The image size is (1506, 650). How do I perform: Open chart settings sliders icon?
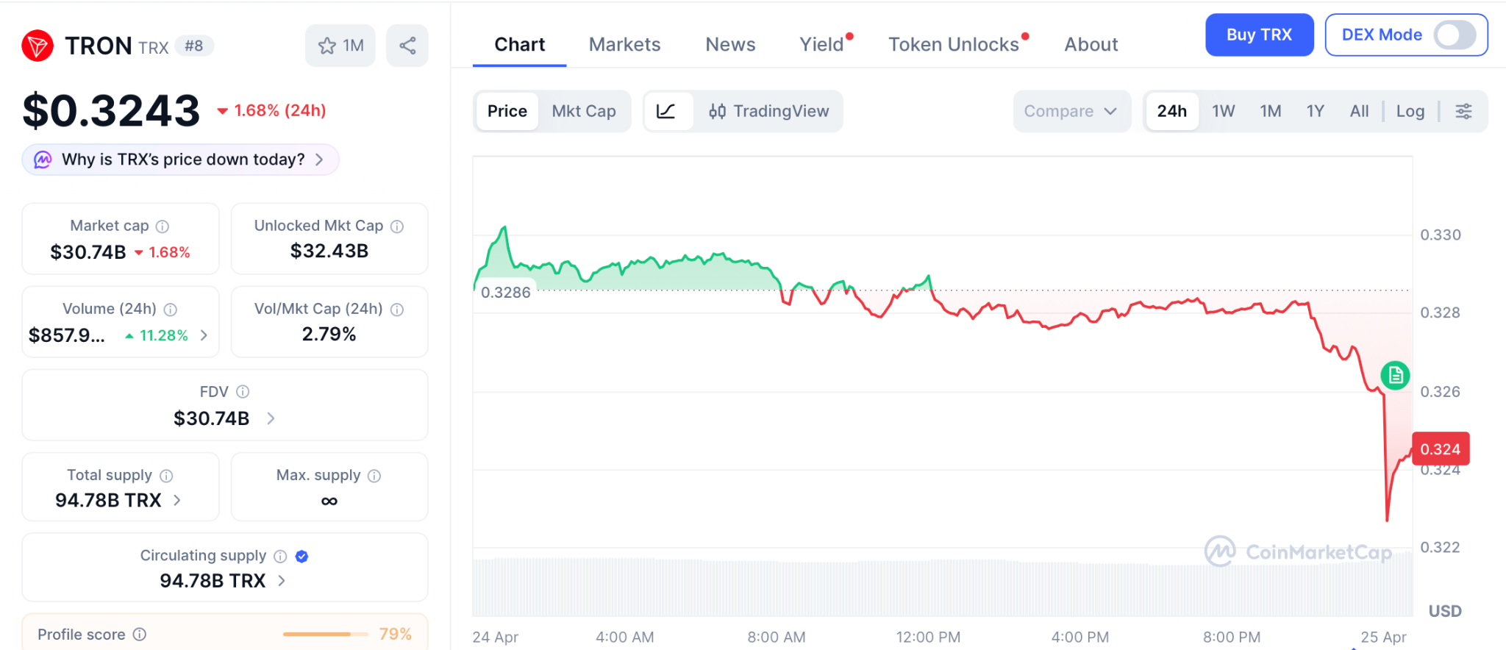tap(1463, 111)
